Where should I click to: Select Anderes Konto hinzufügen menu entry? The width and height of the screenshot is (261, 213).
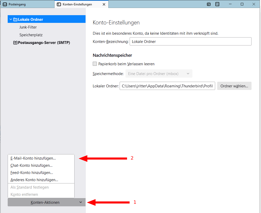[34, 180]
